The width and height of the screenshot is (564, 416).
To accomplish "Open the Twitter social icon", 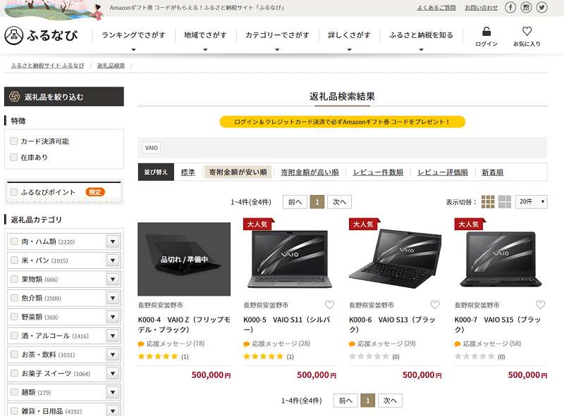I will click(x=541, y=7).
